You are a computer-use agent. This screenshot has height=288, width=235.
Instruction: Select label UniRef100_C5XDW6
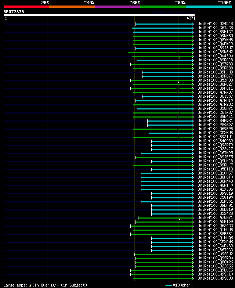click(215, 242)
